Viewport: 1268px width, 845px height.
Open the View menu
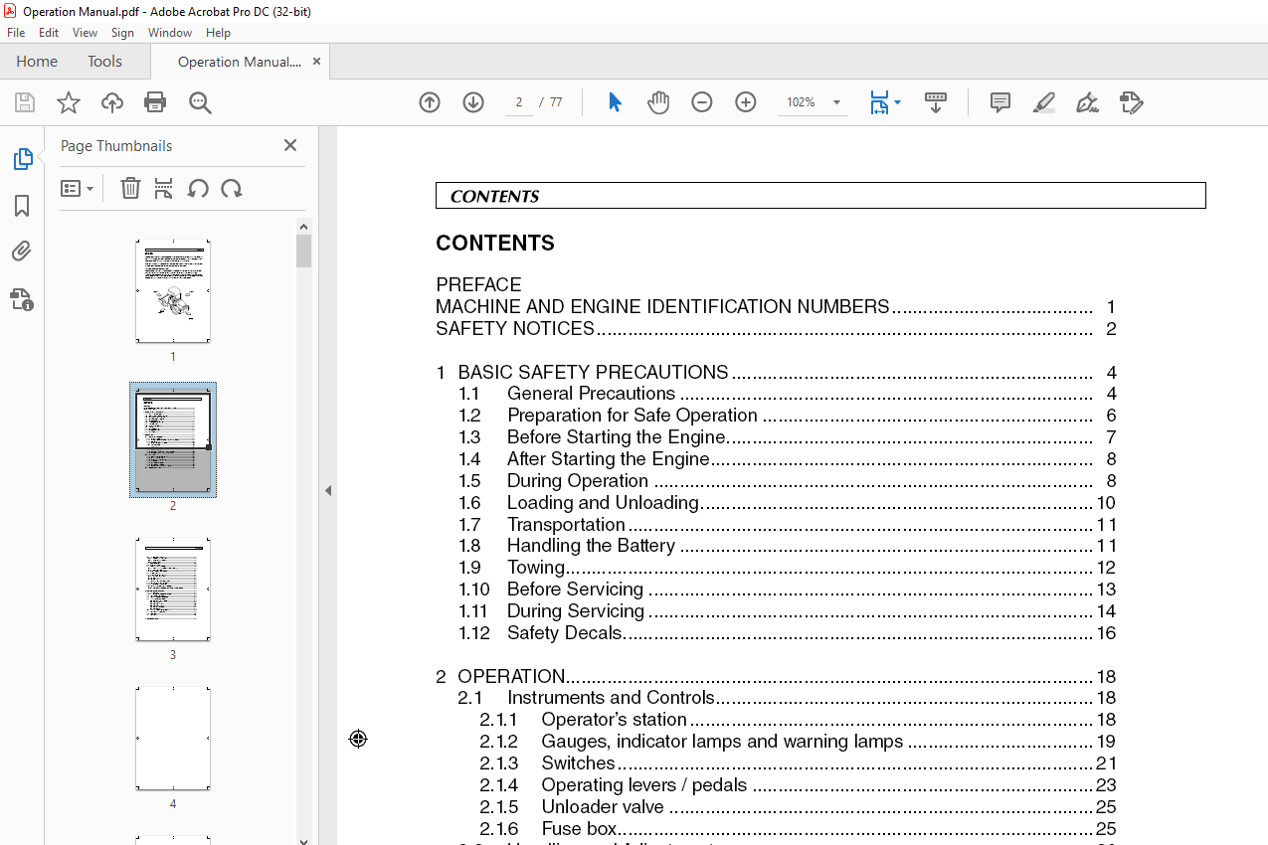(86, 33)
